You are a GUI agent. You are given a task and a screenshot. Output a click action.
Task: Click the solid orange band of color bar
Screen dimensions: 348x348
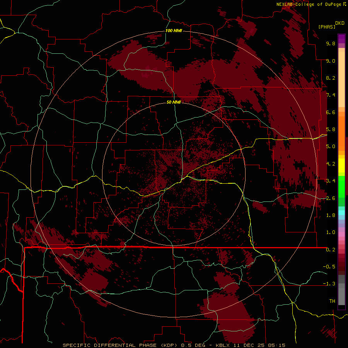[341, 133]
